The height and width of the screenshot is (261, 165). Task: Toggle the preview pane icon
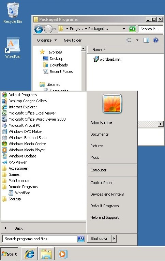pyautogui.click(x=146, y=40)
